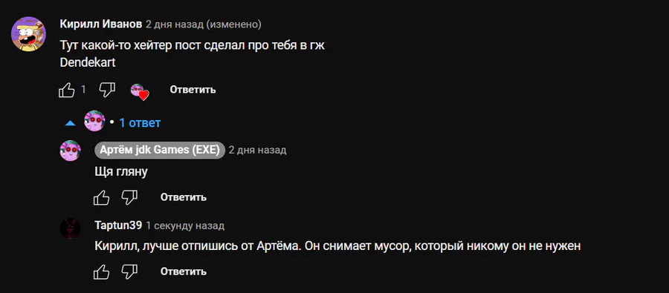Click "1 секунду назад" timestamp link

tap(185, 225)
